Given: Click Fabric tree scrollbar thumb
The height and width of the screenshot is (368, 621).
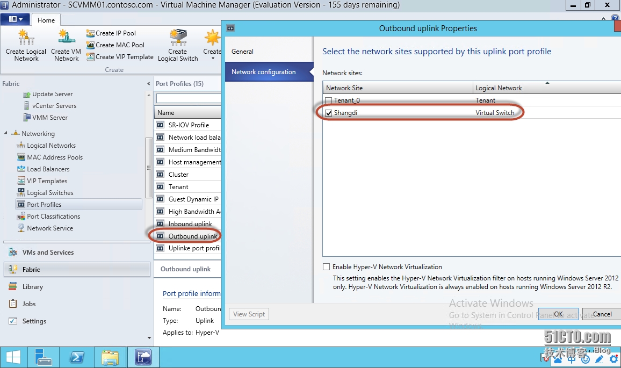Looking at the screenshot, I should pos(148,168).
